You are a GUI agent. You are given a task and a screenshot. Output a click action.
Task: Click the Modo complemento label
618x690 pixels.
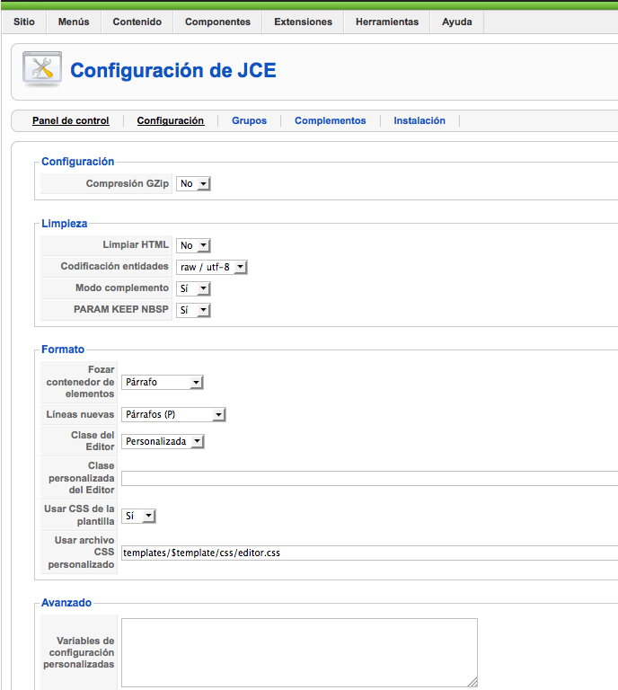pyautogui.click(x=122, y=287)
